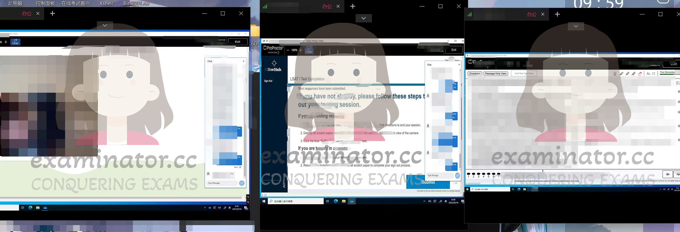Click Exit in the left ProProctor window
The width and height of the screenshot is (680, 232).
point(238,42)
